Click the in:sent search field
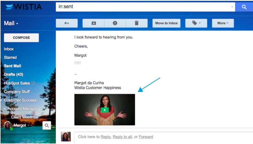Image resolution: width=253 pixels, height=144 pixels. [143, 7]
